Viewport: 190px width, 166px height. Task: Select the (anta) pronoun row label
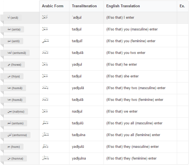click(x=12, y=29)
